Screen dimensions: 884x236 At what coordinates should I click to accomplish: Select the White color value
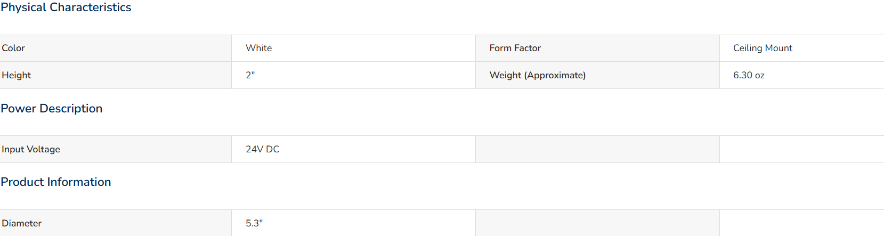coord(259,48)
